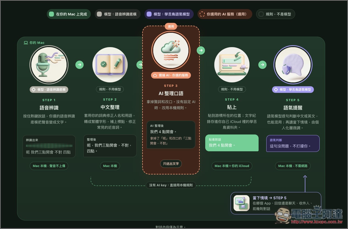The height and width of the screenshot is (229, 348).
Task: Click the AI 整理後 result box
Action: pyautogui.click(x=171, y=134)
